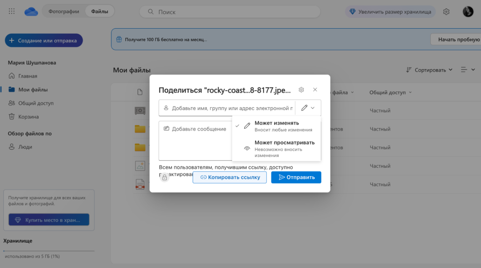The image size is (481, 268).
Task: Open share dialog settings gear
Action: pyautogui.click(x=302, y=90)
